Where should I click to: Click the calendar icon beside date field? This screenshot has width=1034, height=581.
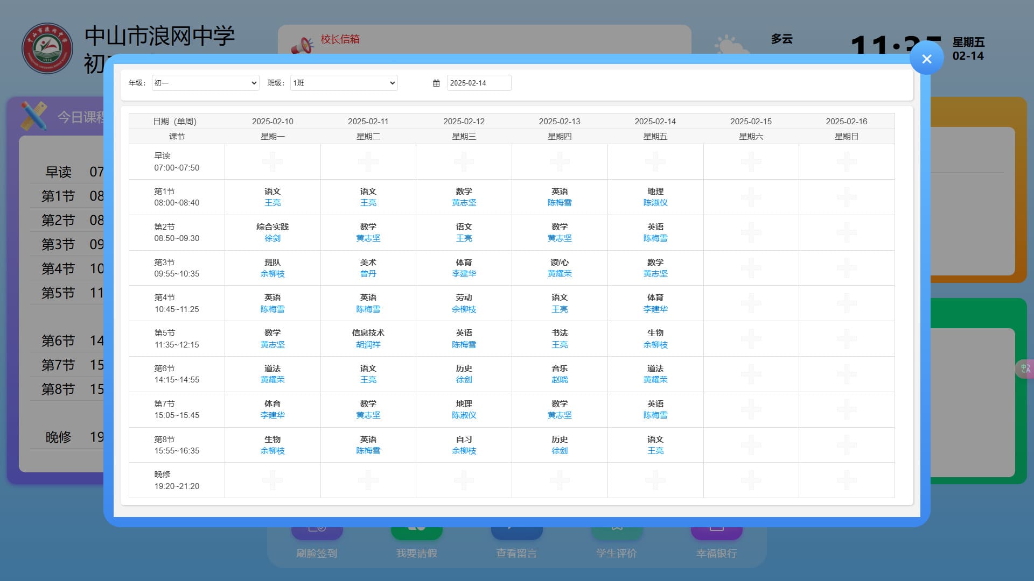pyautogui.click(x=436, y=83)
